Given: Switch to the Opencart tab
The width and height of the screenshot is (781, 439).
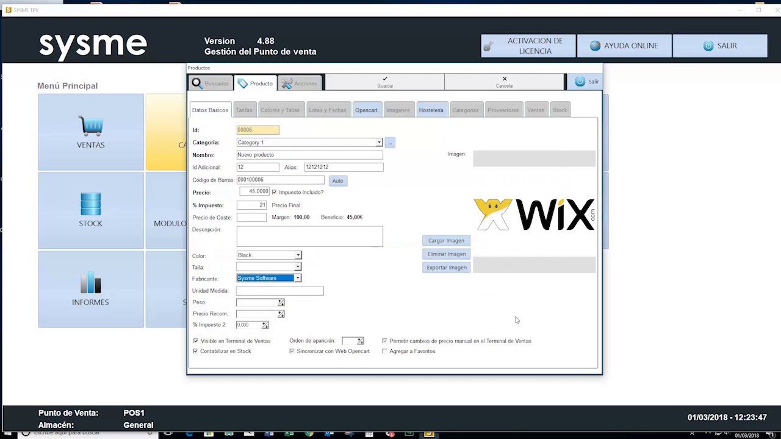Looking at the screenshot, I should [x=366, y=110].
